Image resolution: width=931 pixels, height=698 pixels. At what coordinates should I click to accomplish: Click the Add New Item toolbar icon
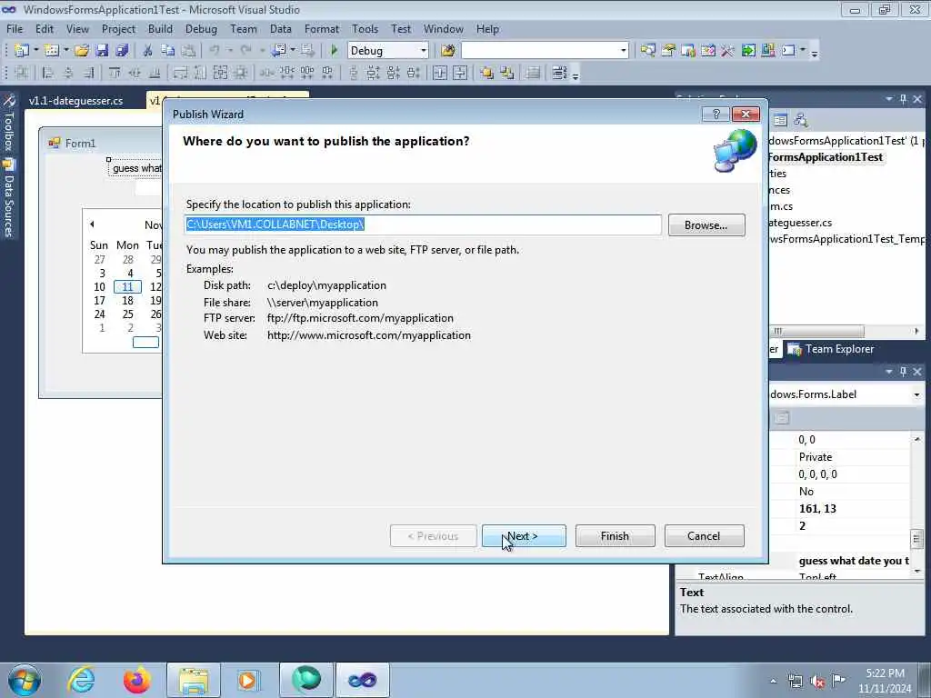pos(51,51)
